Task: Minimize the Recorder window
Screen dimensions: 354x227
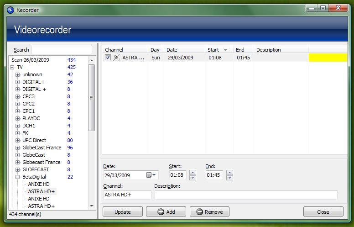Action: pyautogui.click(x=312, y=8)
